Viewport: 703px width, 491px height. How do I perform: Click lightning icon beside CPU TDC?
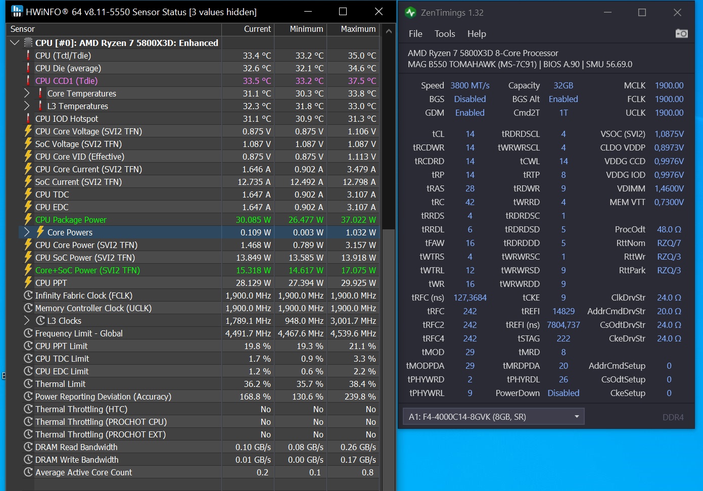(x=28, y=194)
